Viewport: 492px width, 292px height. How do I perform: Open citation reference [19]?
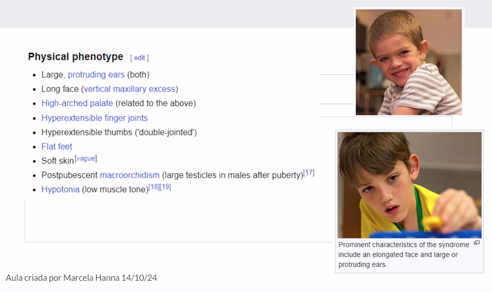165,187
